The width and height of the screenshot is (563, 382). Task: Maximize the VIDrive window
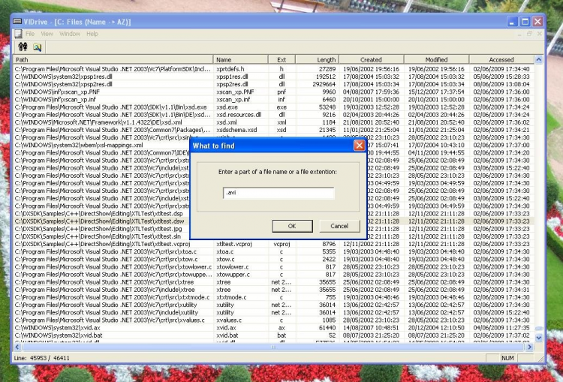click(x=525, y=22)
